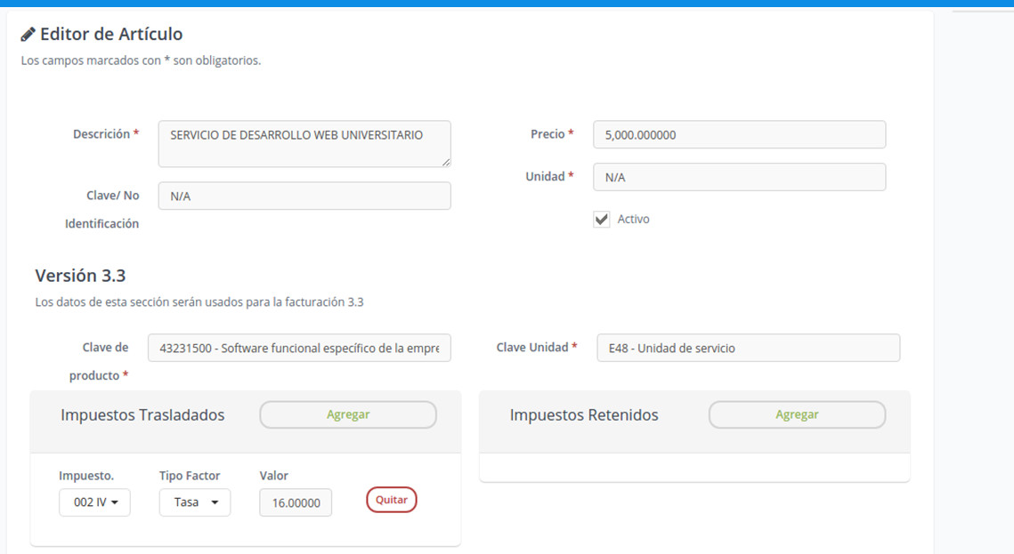
Task: Grab the Descripción textarea resize handle
Action: click(x=446, y=162)
